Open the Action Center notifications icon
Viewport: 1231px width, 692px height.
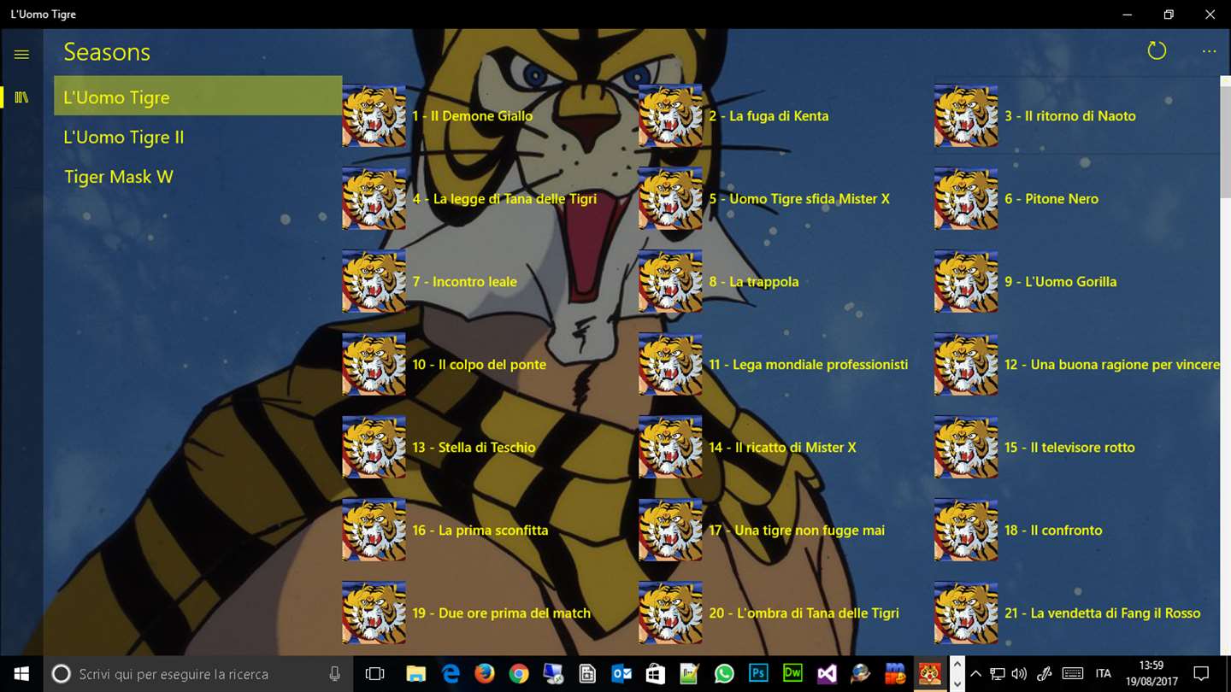tap(1201, 674)
